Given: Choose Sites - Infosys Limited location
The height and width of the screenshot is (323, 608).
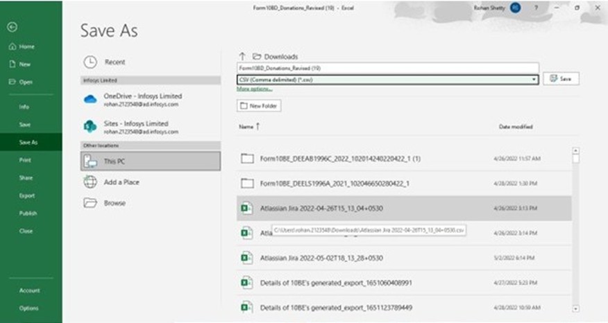Looking at the screenshot, I should click(151, 127).
